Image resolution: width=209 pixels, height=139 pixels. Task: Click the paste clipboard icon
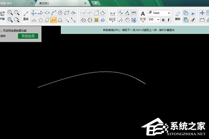coord(186,20)
